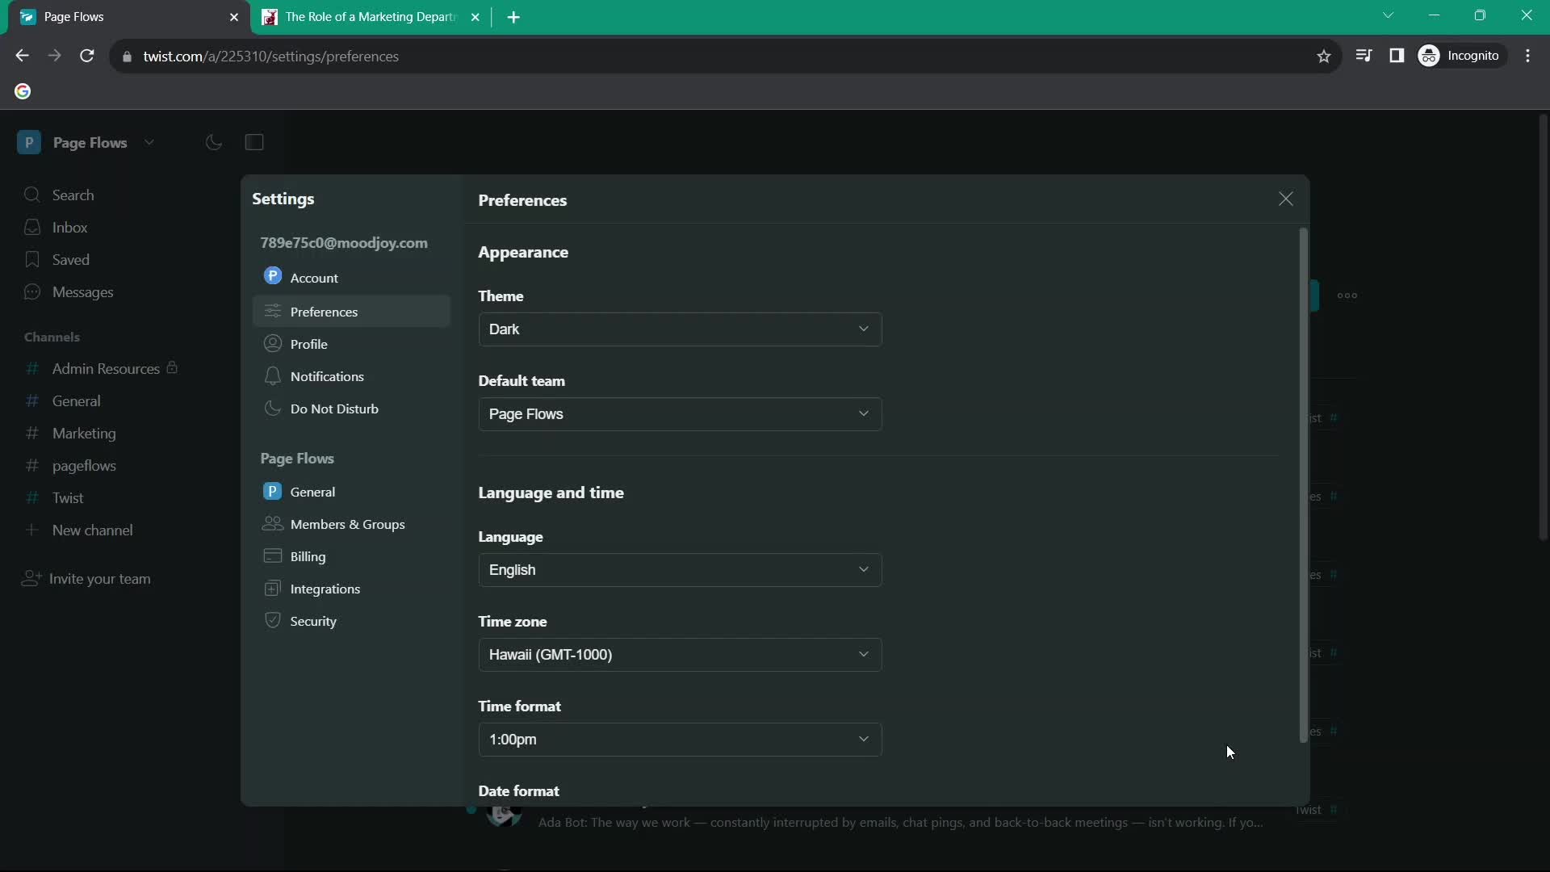Open Security settings section
Viewport: 1550px width, 872px height.
[x=313, y=621]
